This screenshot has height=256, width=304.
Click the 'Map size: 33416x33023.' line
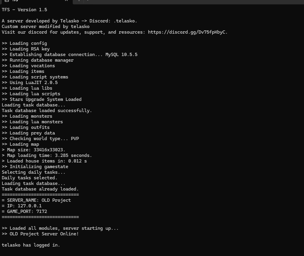tap(36, 150)
